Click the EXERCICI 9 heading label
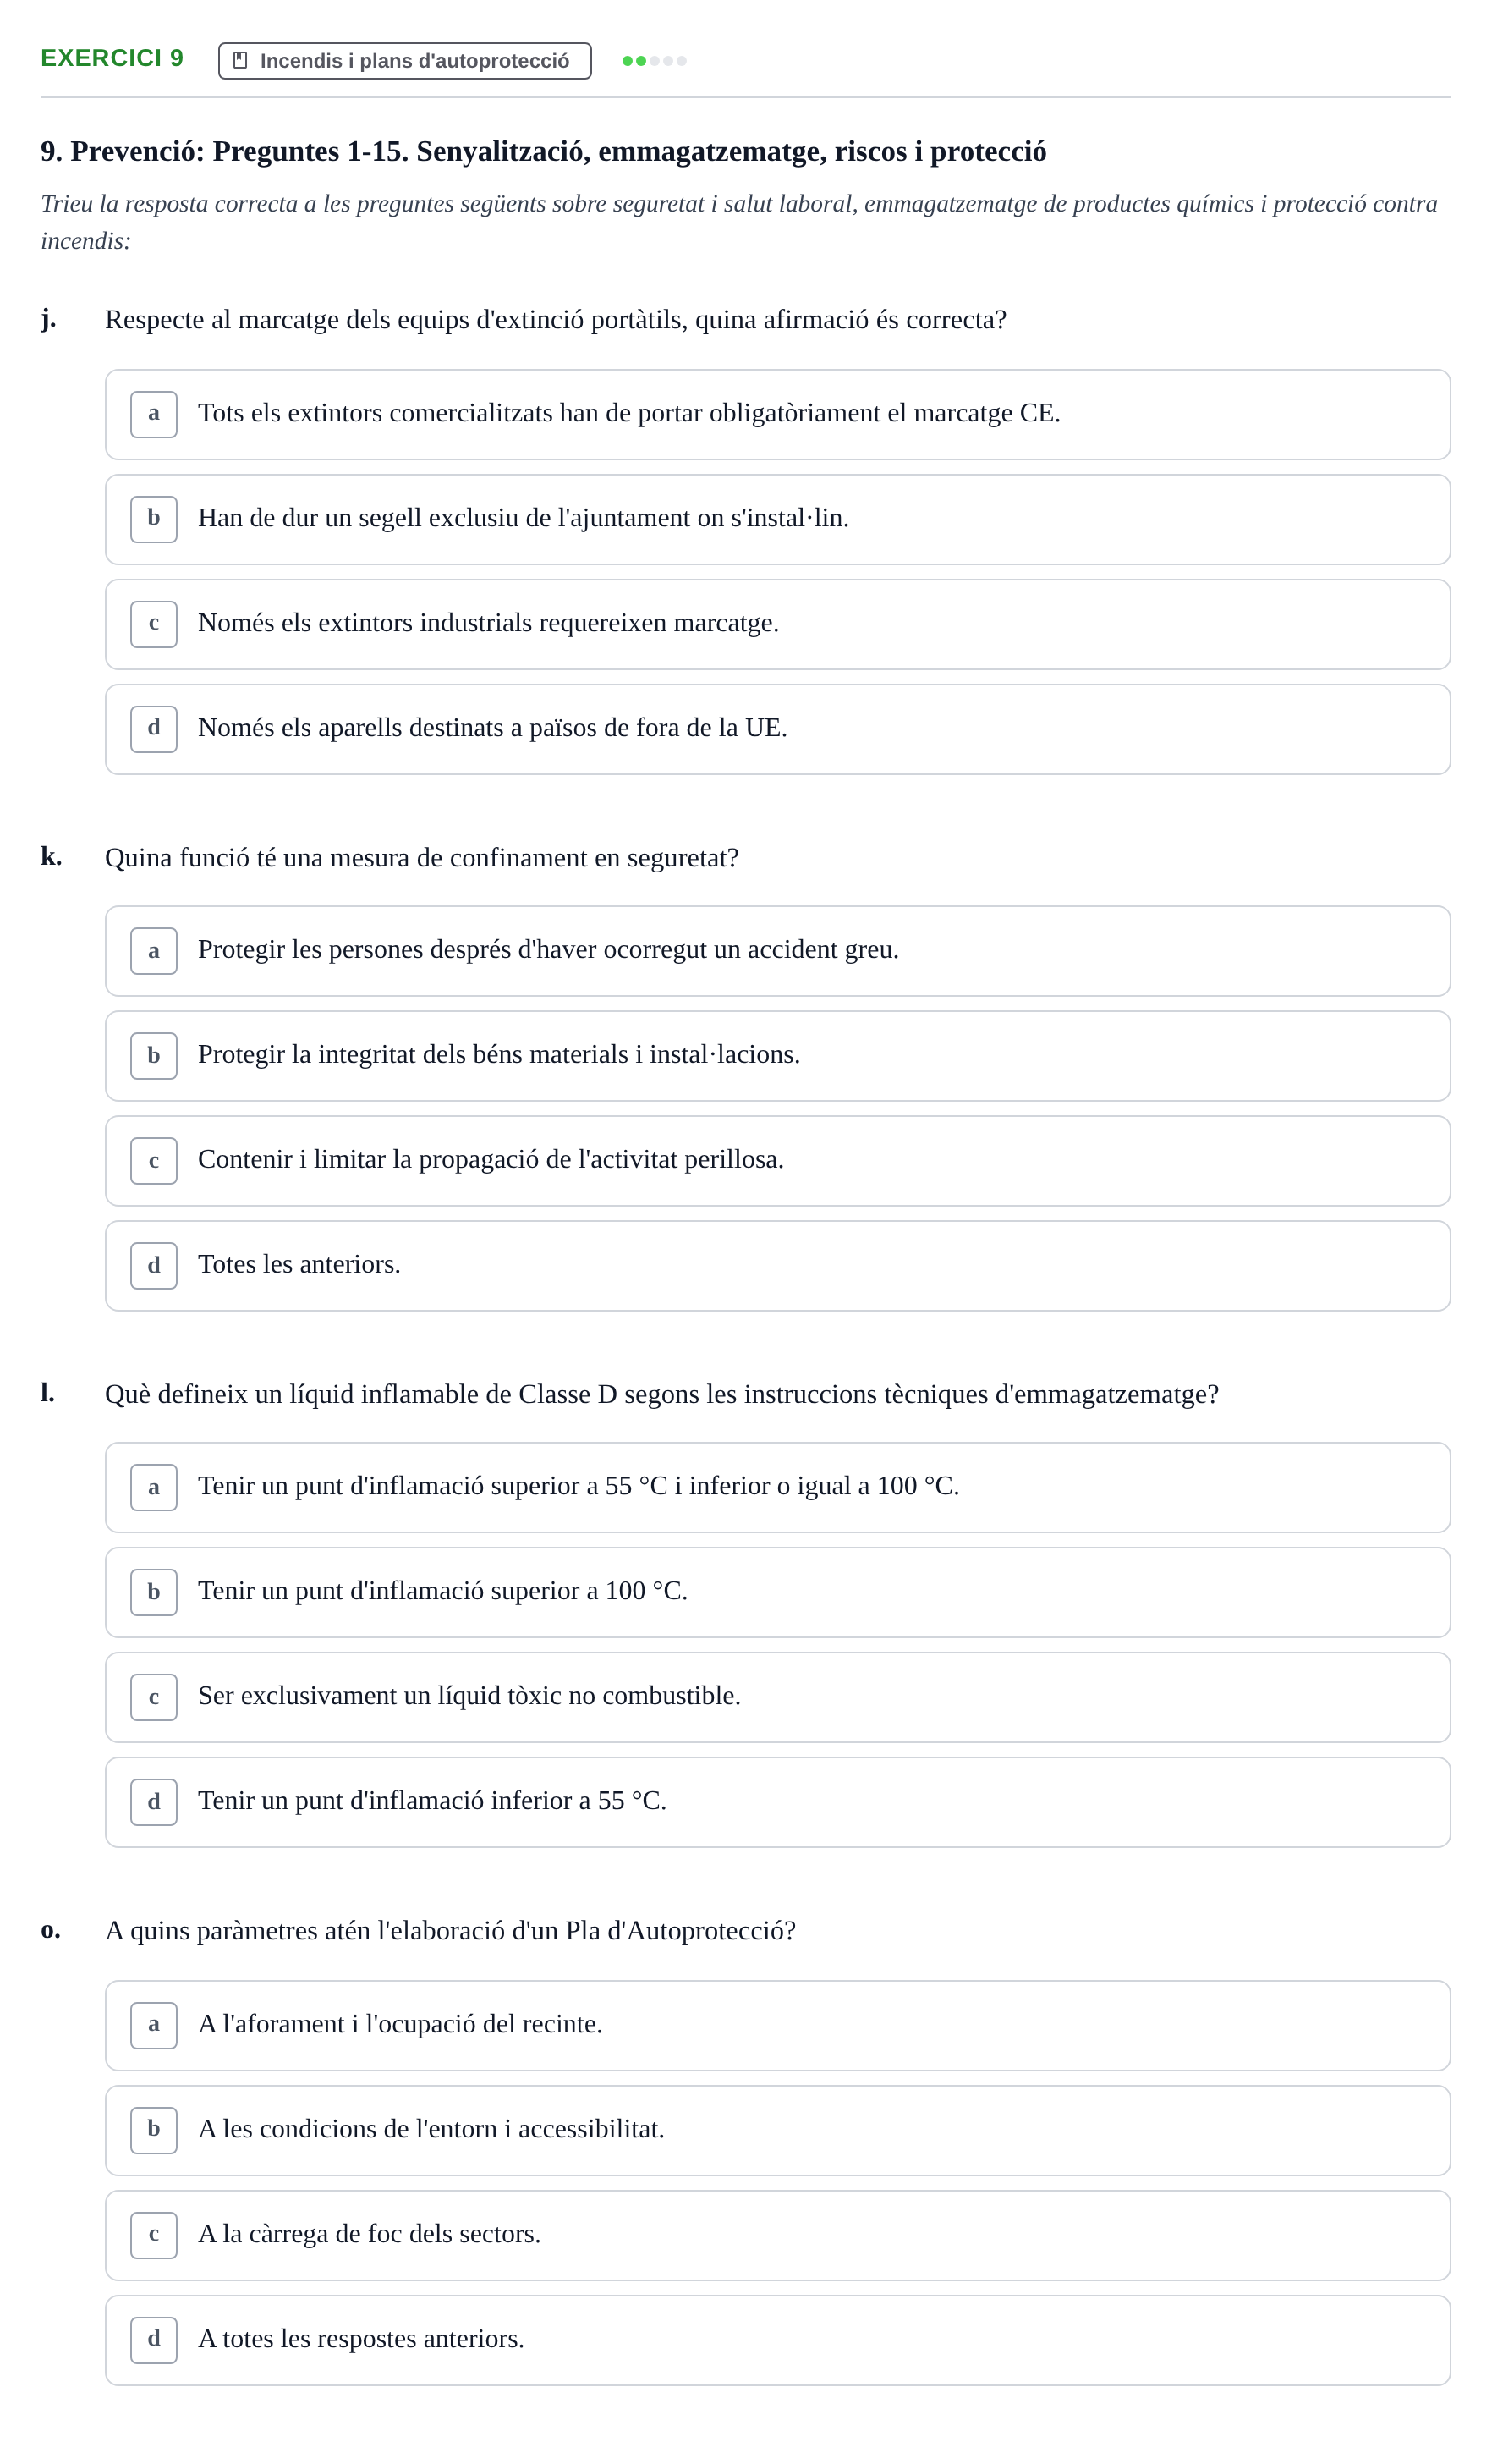1492x2464 pixels. pos(112,58)
